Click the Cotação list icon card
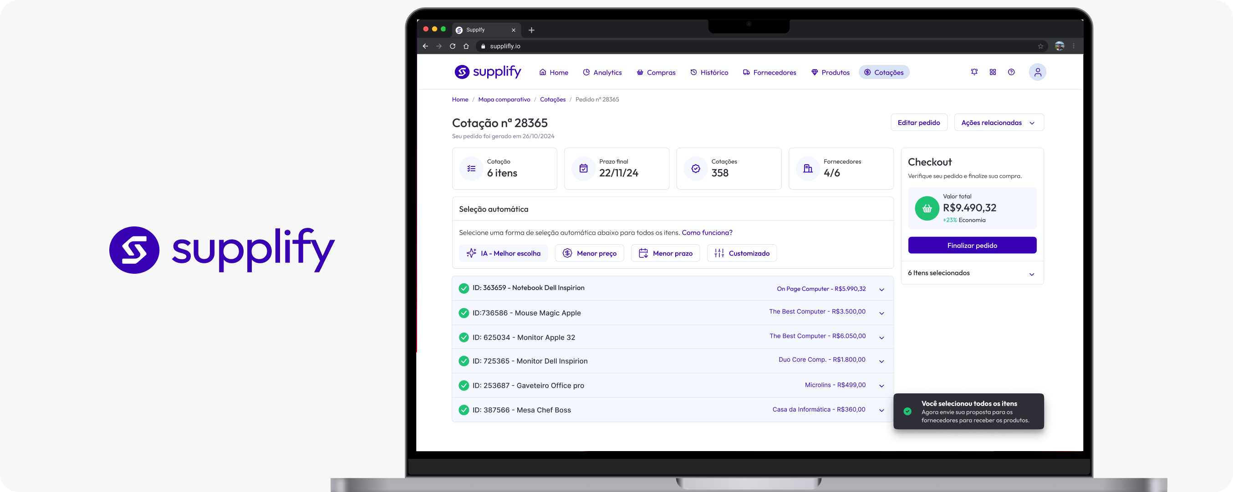The height and width of the screenshot is (492, 1233). pyautogui.click(x=471, y=169)
